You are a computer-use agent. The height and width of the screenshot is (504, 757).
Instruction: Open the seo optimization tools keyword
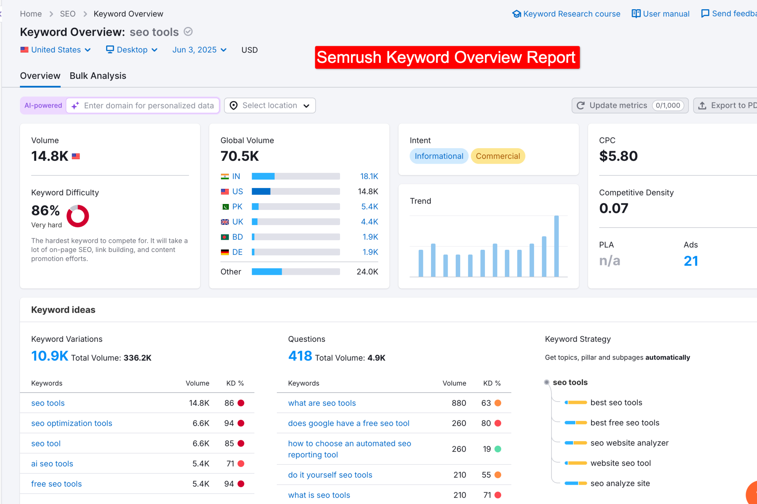click(72, 423)
